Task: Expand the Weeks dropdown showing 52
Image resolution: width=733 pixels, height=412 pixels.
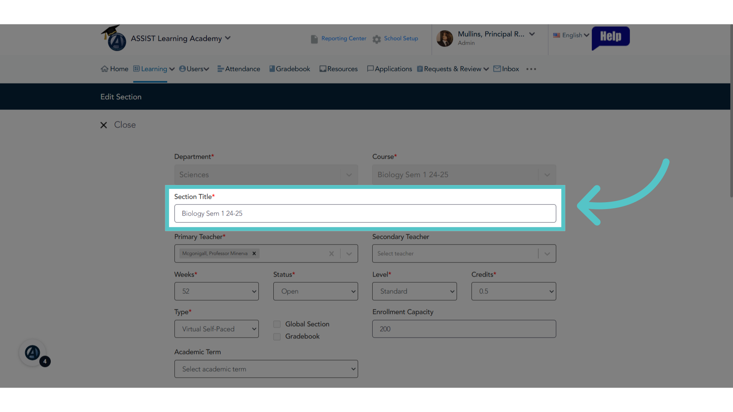Action: point(216,291)
